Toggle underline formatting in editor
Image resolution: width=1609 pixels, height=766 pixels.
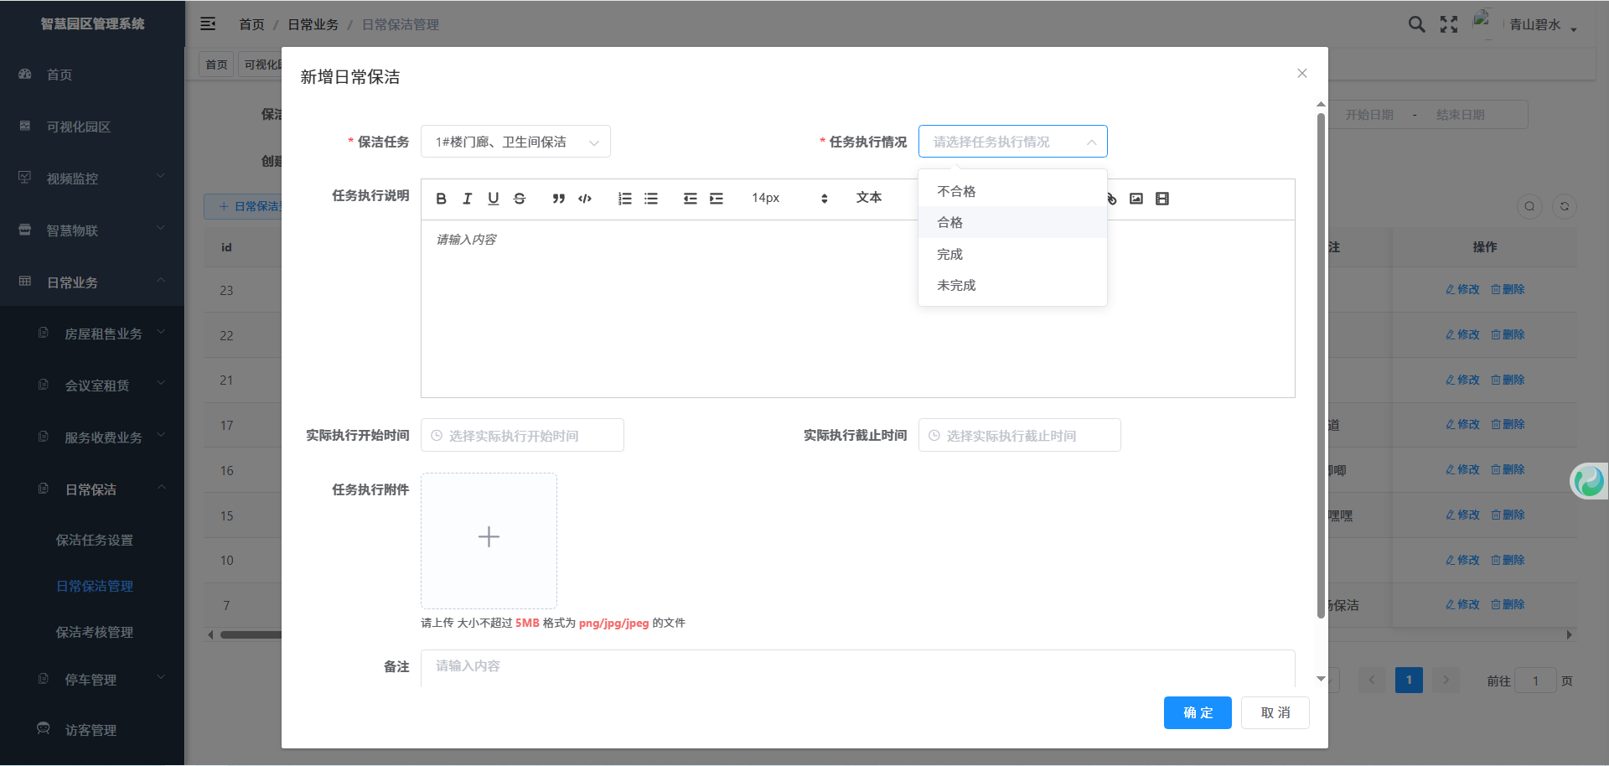click(x=493, y=199)
